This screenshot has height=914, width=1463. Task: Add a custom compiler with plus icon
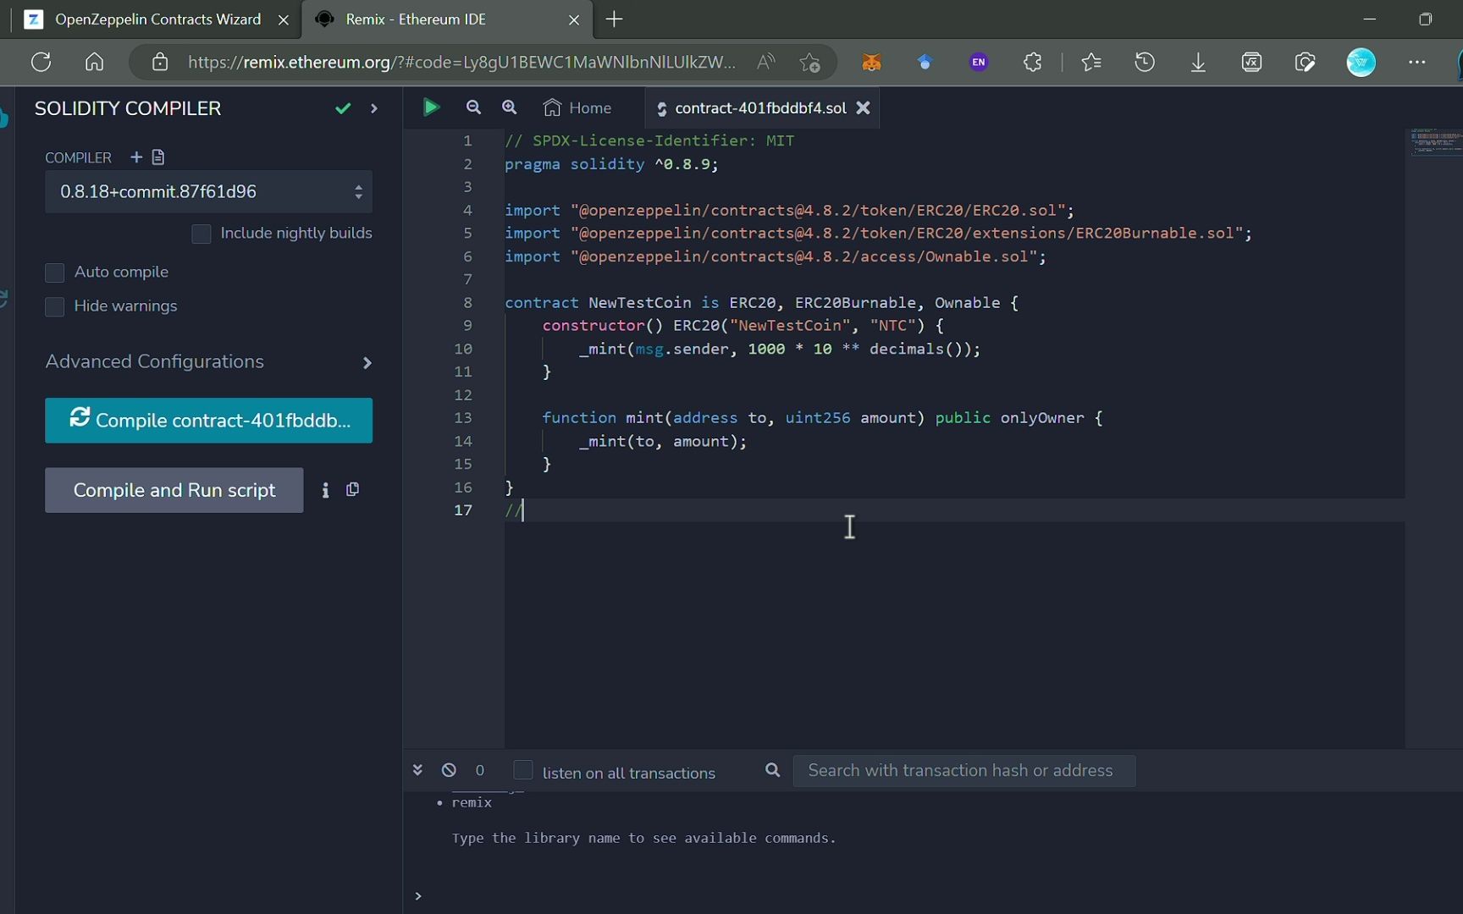135,157
